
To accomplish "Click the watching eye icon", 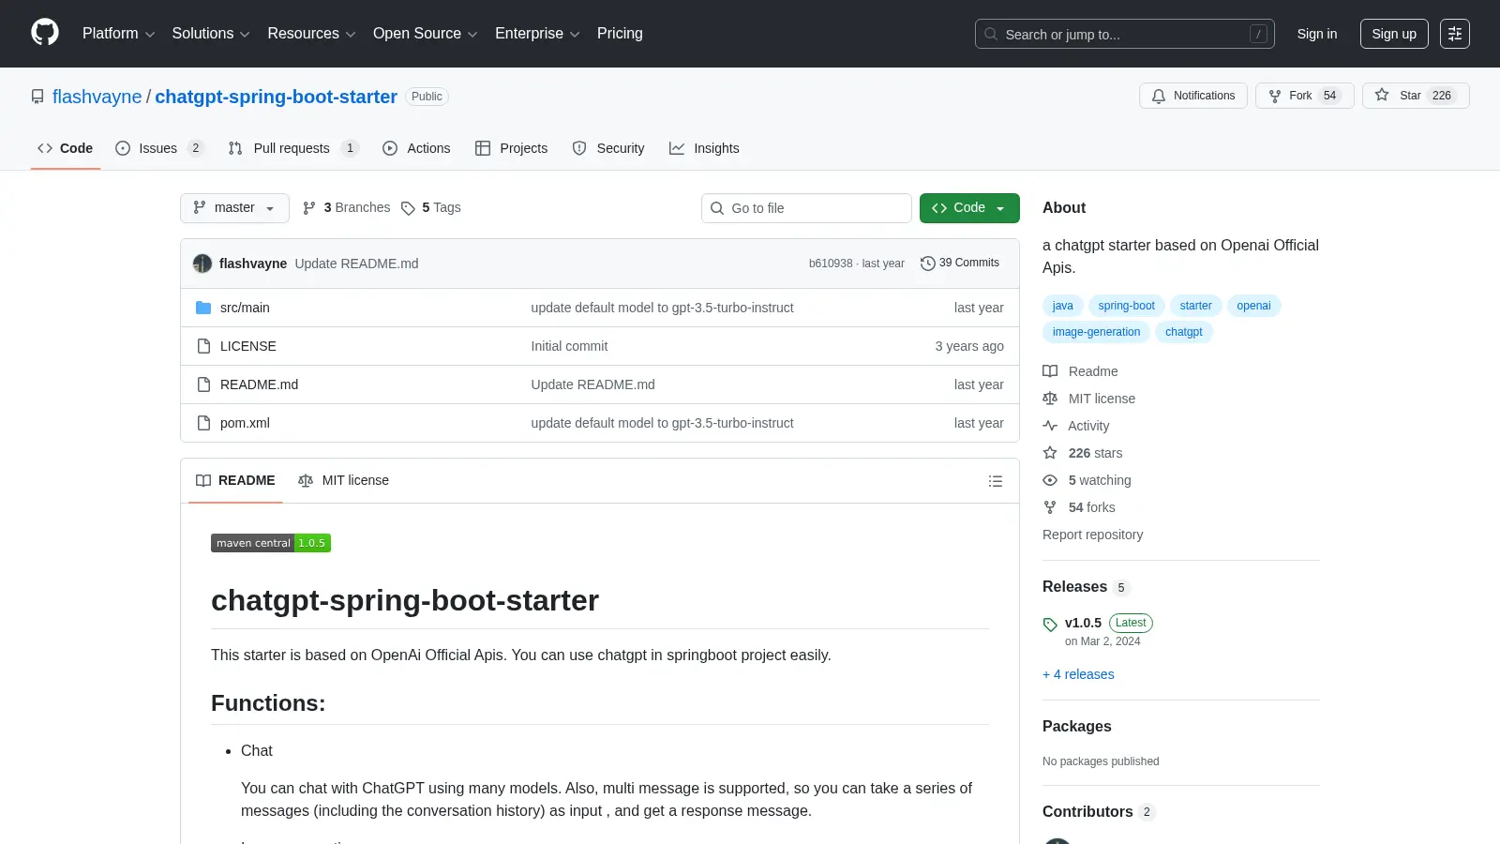I will point(1050,480).
